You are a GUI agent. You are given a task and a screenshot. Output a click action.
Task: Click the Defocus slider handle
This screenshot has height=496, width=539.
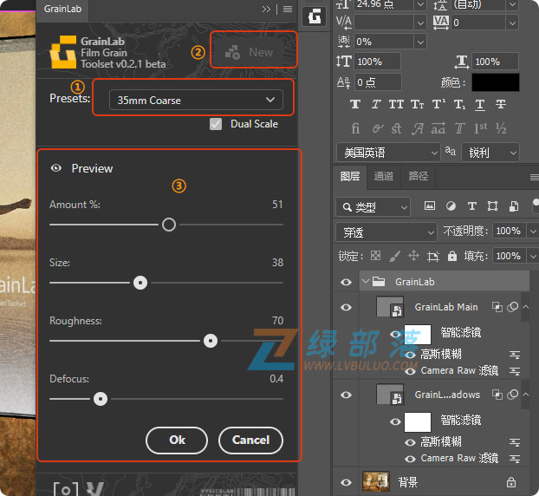(101, 399)
